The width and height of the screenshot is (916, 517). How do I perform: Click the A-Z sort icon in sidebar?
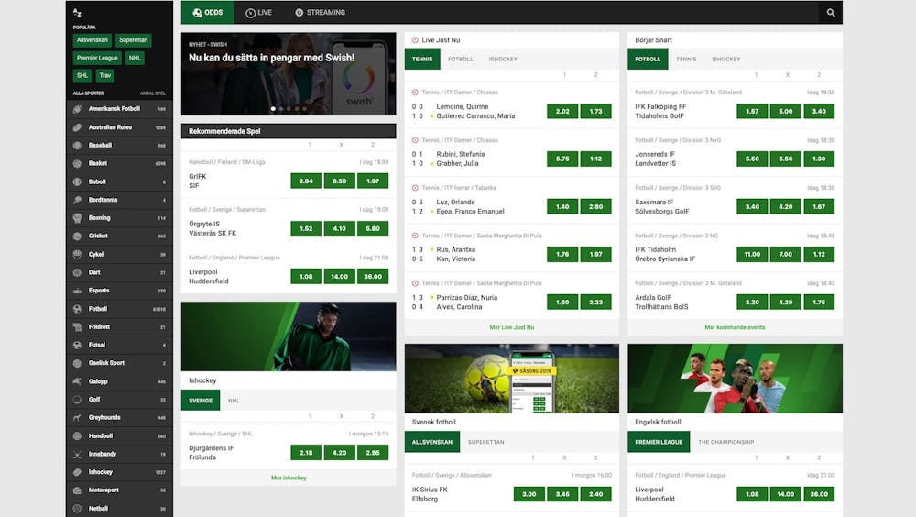click(x=77, y=12)
